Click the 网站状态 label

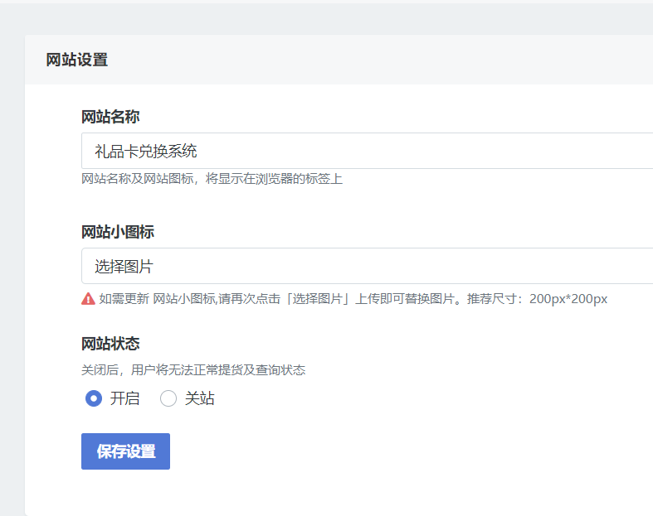pyautogui.click(x=110, y=344)
